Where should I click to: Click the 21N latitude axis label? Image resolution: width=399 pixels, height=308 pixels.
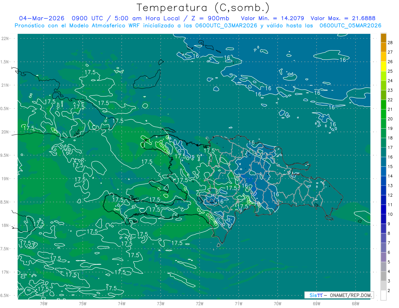point(5,85)
